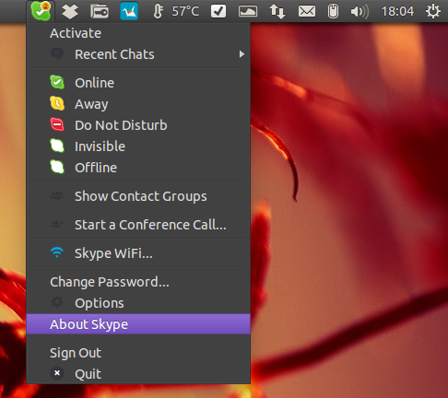Open the sound volume speaker indicator
Screen dimensions: 448x398
[360, 12]
